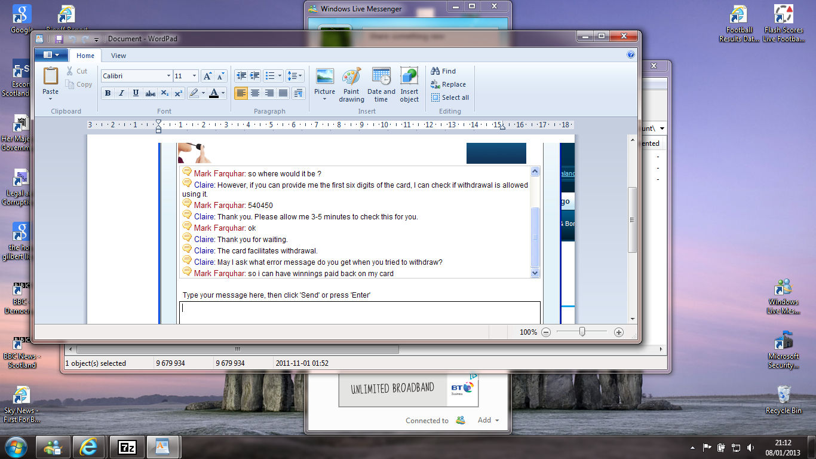Click the Cut scissors icon

tap(69, 71)
